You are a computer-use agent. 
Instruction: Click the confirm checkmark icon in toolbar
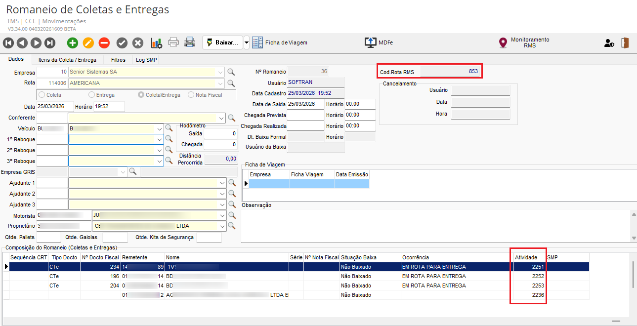(122, 43)
